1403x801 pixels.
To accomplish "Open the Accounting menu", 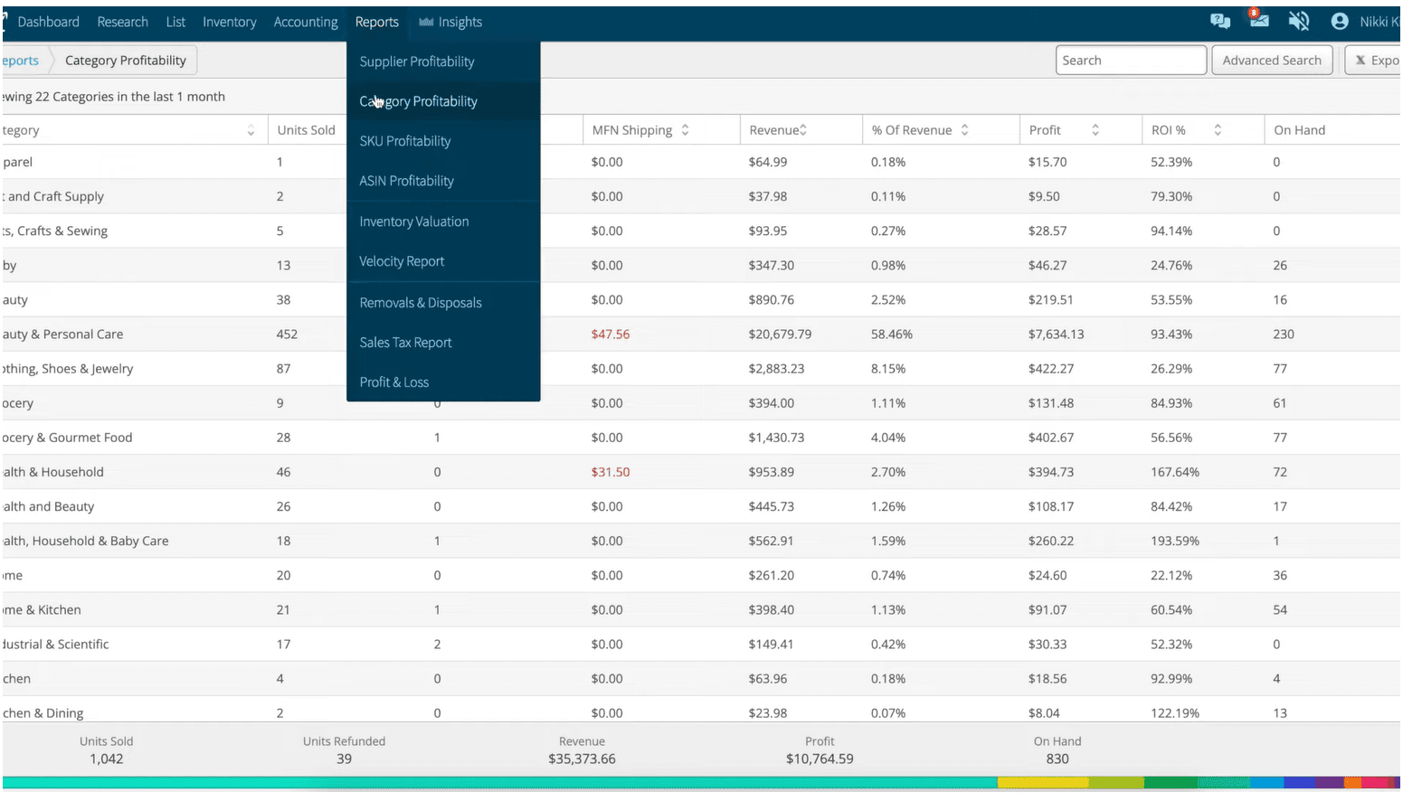I will [x=305, y=22].
